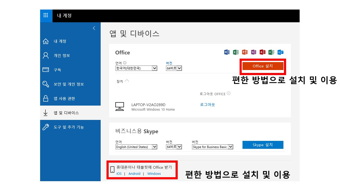Click the Outlook app icon

click(280, 52)
